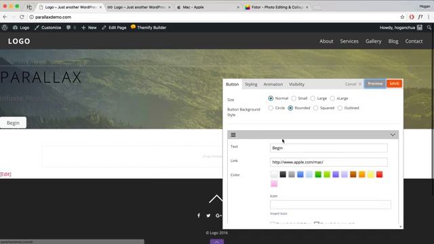Click the admin bar search magnifier
The width and height of the screenshot is (434, 244).
429,27
